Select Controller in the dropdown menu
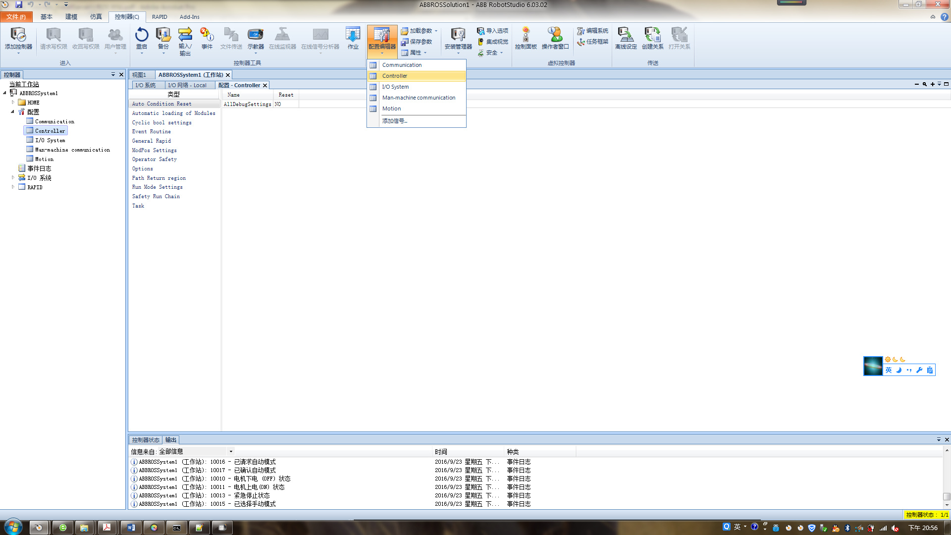This screenshot has width=951, height=535. pyautogui.click(x=416, y=76)
